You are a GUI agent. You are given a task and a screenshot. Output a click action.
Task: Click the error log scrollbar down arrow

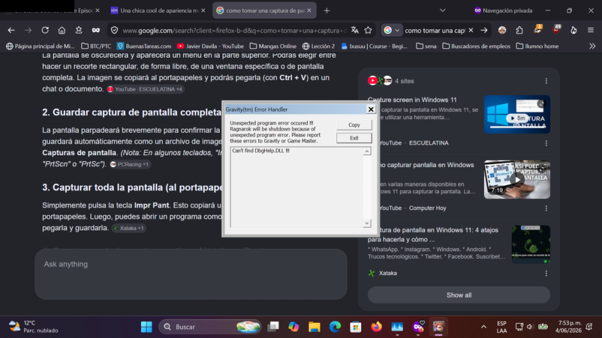point(367,223)
